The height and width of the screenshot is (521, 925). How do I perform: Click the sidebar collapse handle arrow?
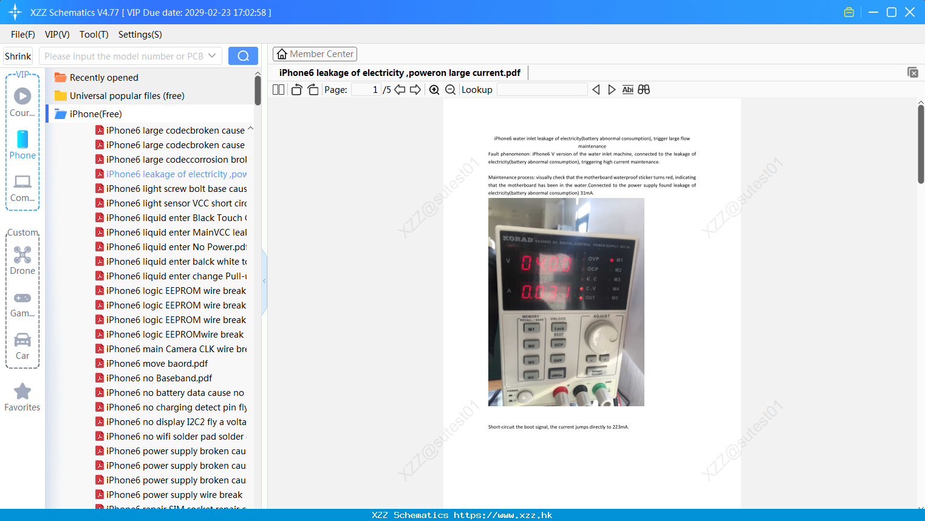pyautogui.click(x=264, y=281)
